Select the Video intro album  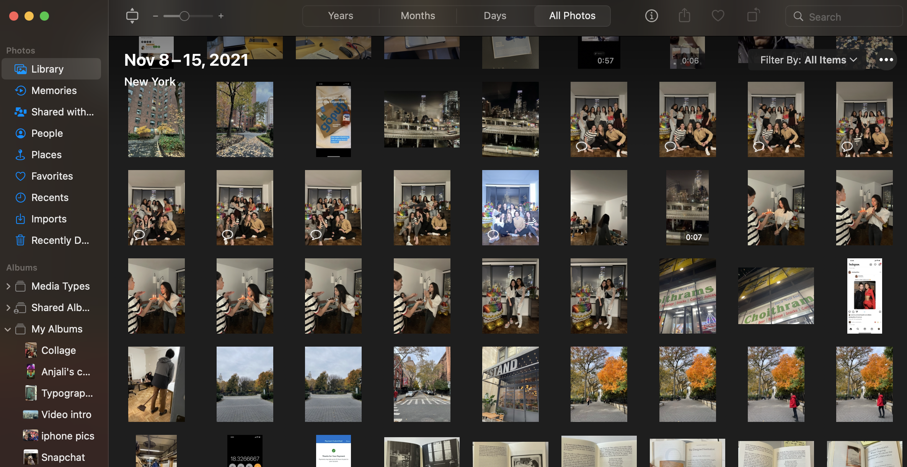65,414
